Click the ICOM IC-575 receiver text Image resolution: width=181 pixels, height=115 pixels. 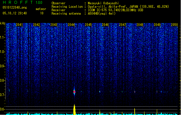click(x=115, y=10)
